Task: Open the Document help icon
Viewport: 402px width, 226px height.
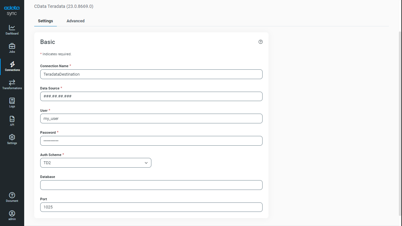Action: [x=12, y=195]
